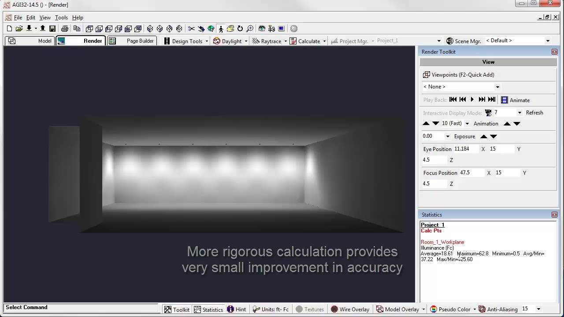Click the Save diskette icon
Viewport: 564px width, 317px height.
(52, 29)
